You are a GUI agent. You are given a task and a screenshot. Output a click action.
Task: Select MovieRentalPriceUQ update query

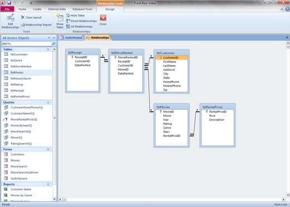pos(27,120)
